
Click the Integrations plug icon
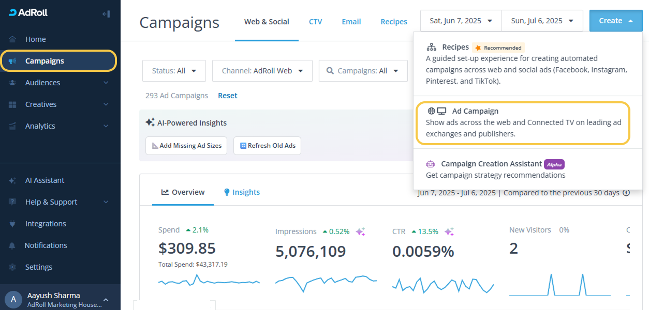13,224
